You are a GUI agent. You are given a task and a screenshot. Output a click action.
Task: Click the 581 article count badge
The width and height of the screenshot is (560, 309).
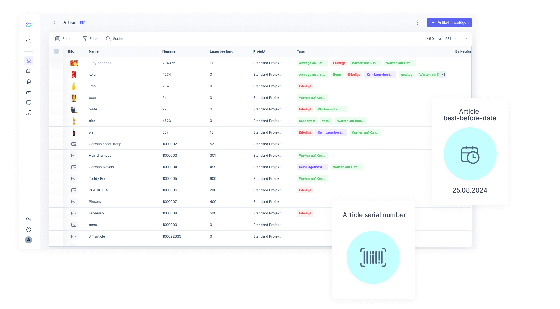click(83, 23)
